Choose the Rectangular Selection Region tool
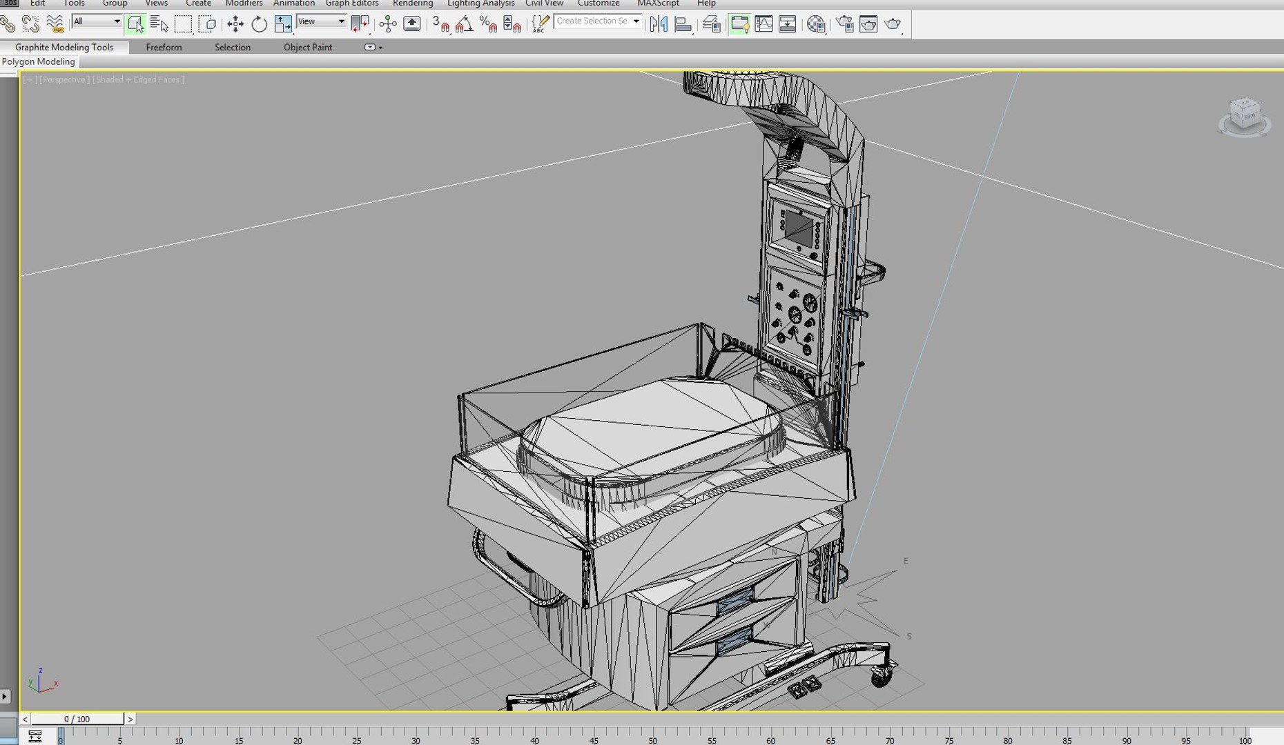Image resolution: width=1284 pixels, height=745 pixels. click(x=183, y=24)
